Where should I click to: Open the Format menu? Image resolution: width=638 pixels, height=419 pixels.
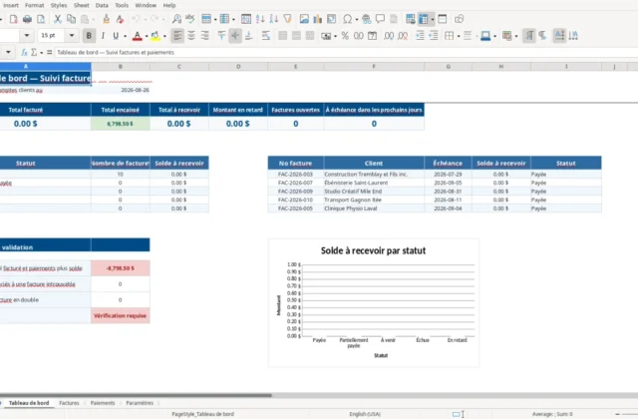[x=34, y=5]
